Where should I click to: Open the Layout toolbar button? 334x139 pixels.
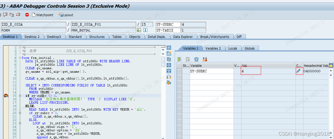coord(66,15)
